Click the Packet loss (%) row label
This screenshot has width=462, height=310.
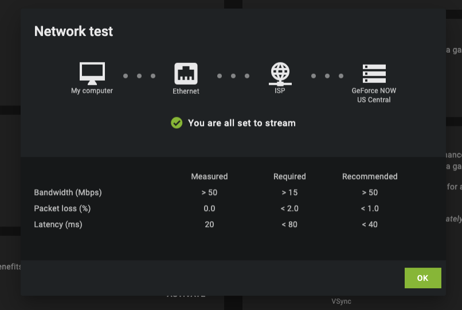[x=63, y=208]
